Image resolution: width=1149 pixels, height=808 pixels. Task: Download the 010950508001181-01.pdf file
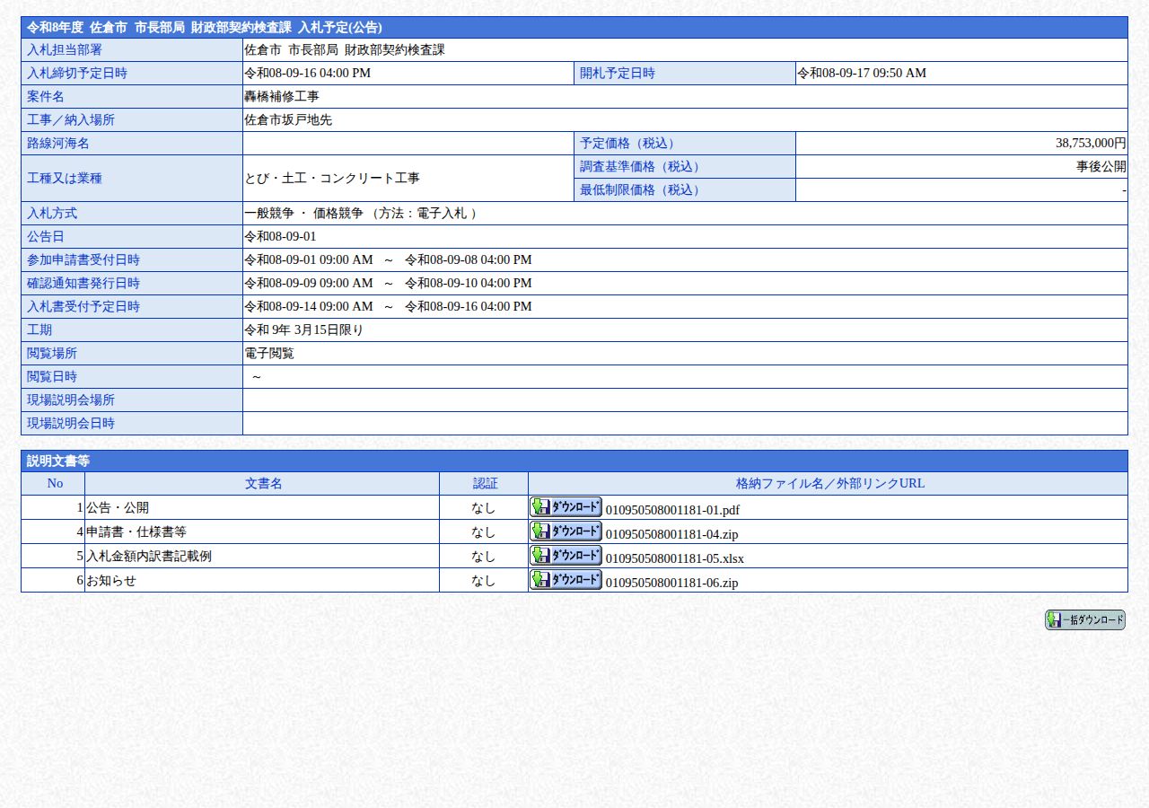[566, 506]
